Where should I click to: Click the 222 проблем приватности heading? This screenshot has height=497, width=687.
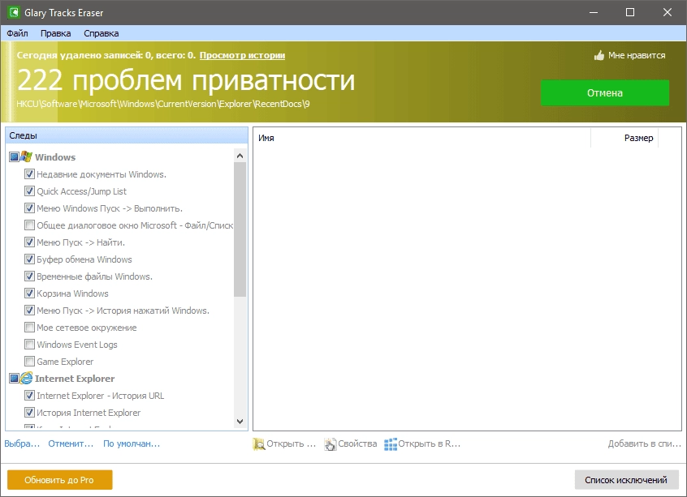coord(186,80)
